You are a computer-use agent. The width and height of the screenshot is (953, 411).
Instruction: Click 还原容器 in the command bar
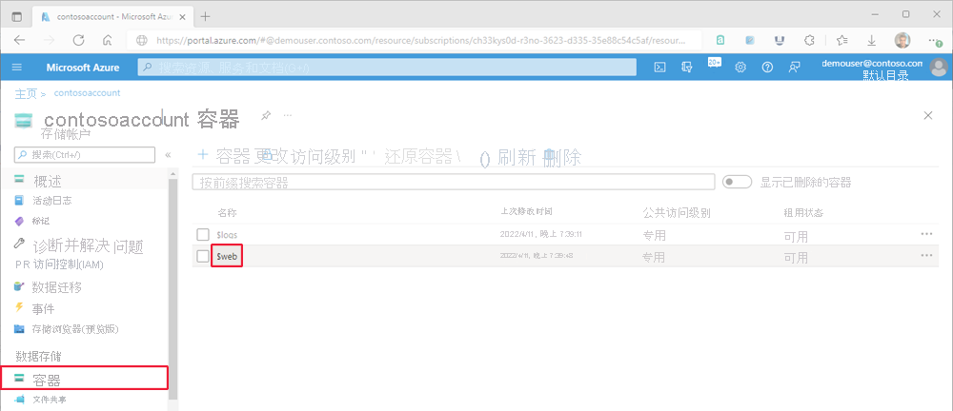pos(417,157)
